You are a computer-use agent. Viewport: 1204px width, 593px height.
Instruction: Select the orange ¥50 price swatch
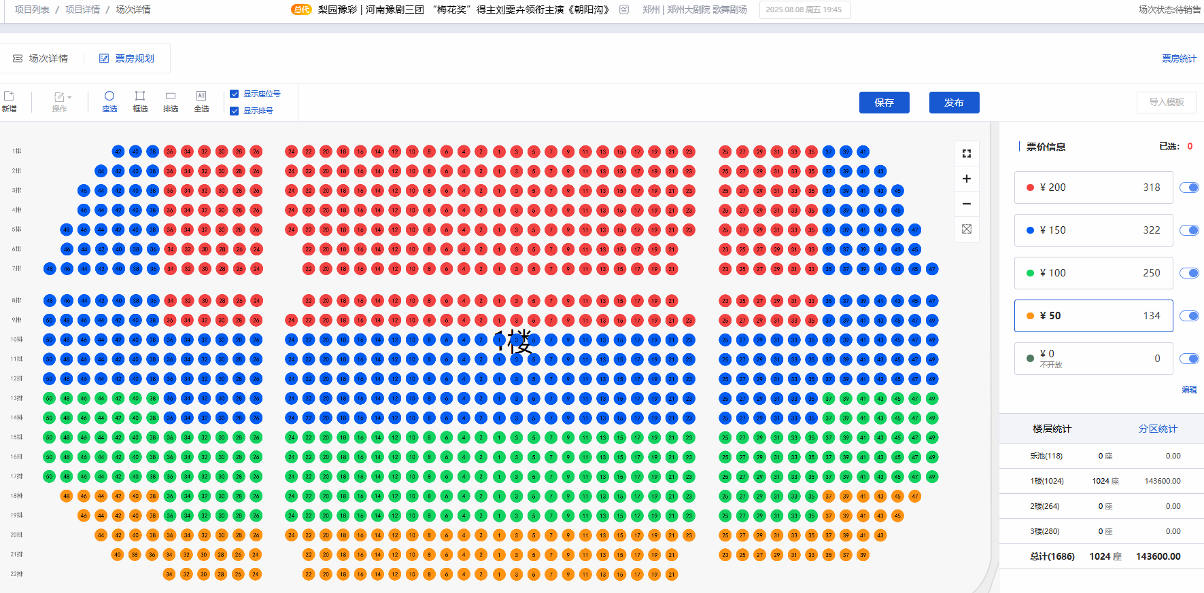[1031, 316]
